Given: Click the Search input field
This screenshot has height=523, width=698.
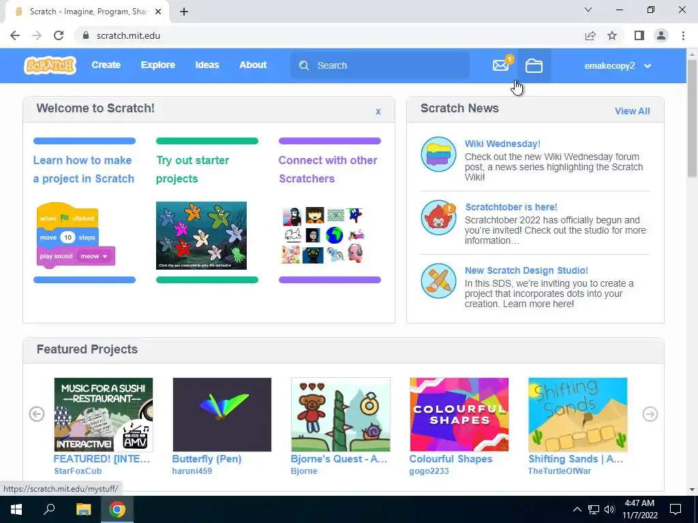Looking at the screenshot, I should [380, 65].
